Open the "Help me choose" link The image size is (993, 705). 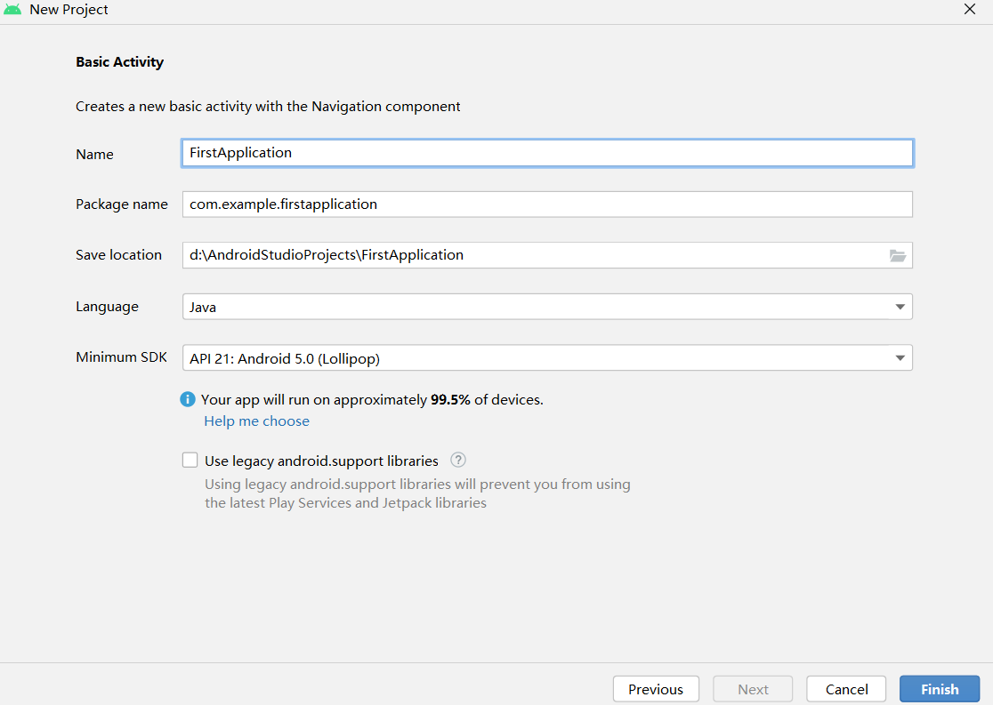click(257, 421)
